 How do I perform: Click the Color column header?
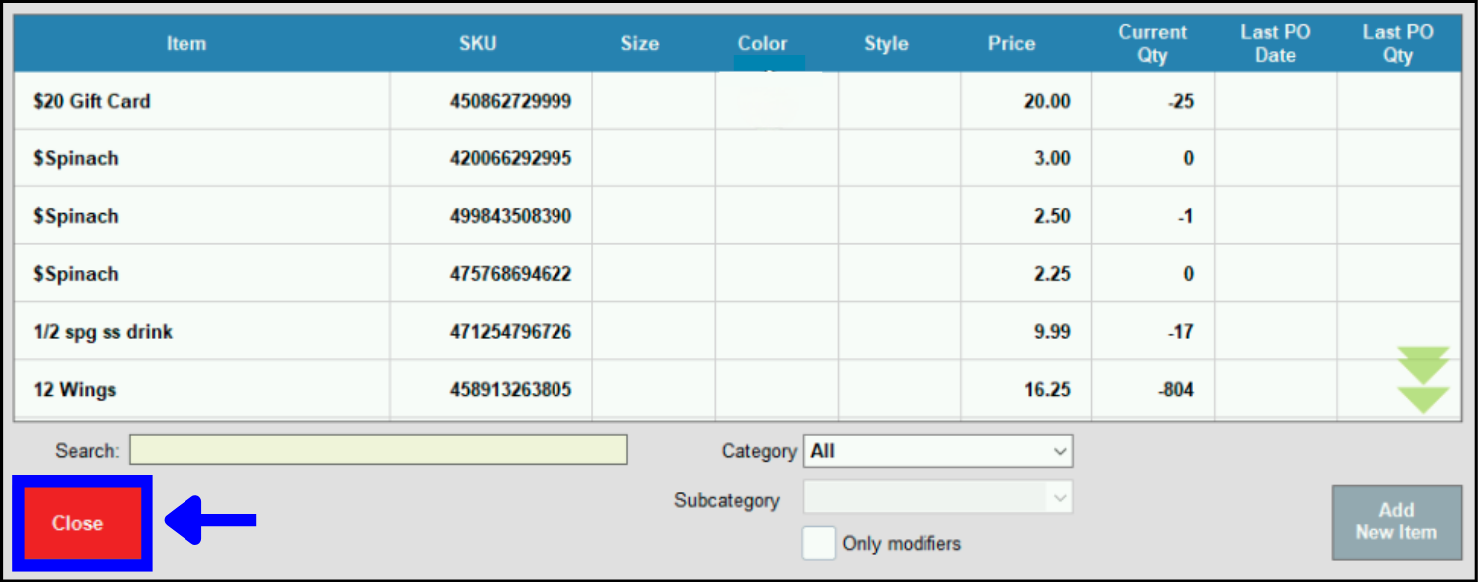[x=762, y=44]
